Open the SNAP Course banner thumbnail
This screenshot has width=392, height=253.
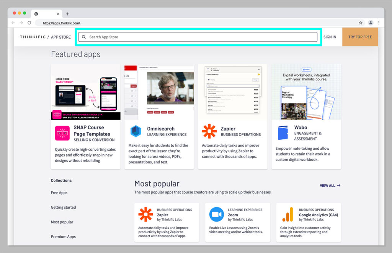pos(86,92)
